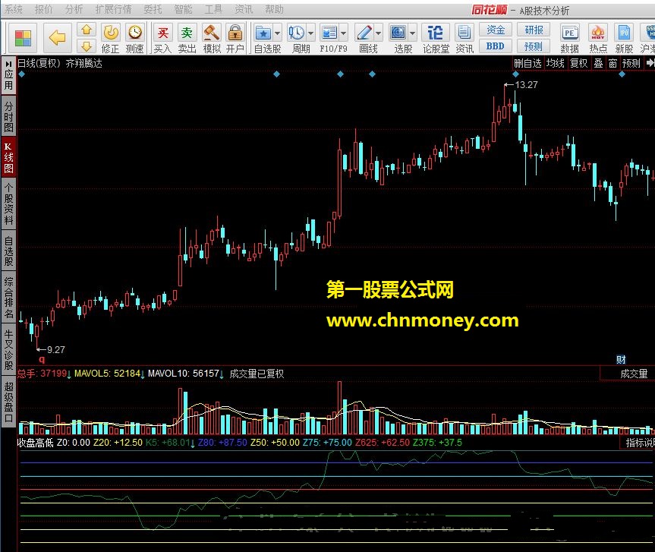655x552 pixels.
Task: Click the 财 financial marker on chart
Action: [x=621, y=359]
